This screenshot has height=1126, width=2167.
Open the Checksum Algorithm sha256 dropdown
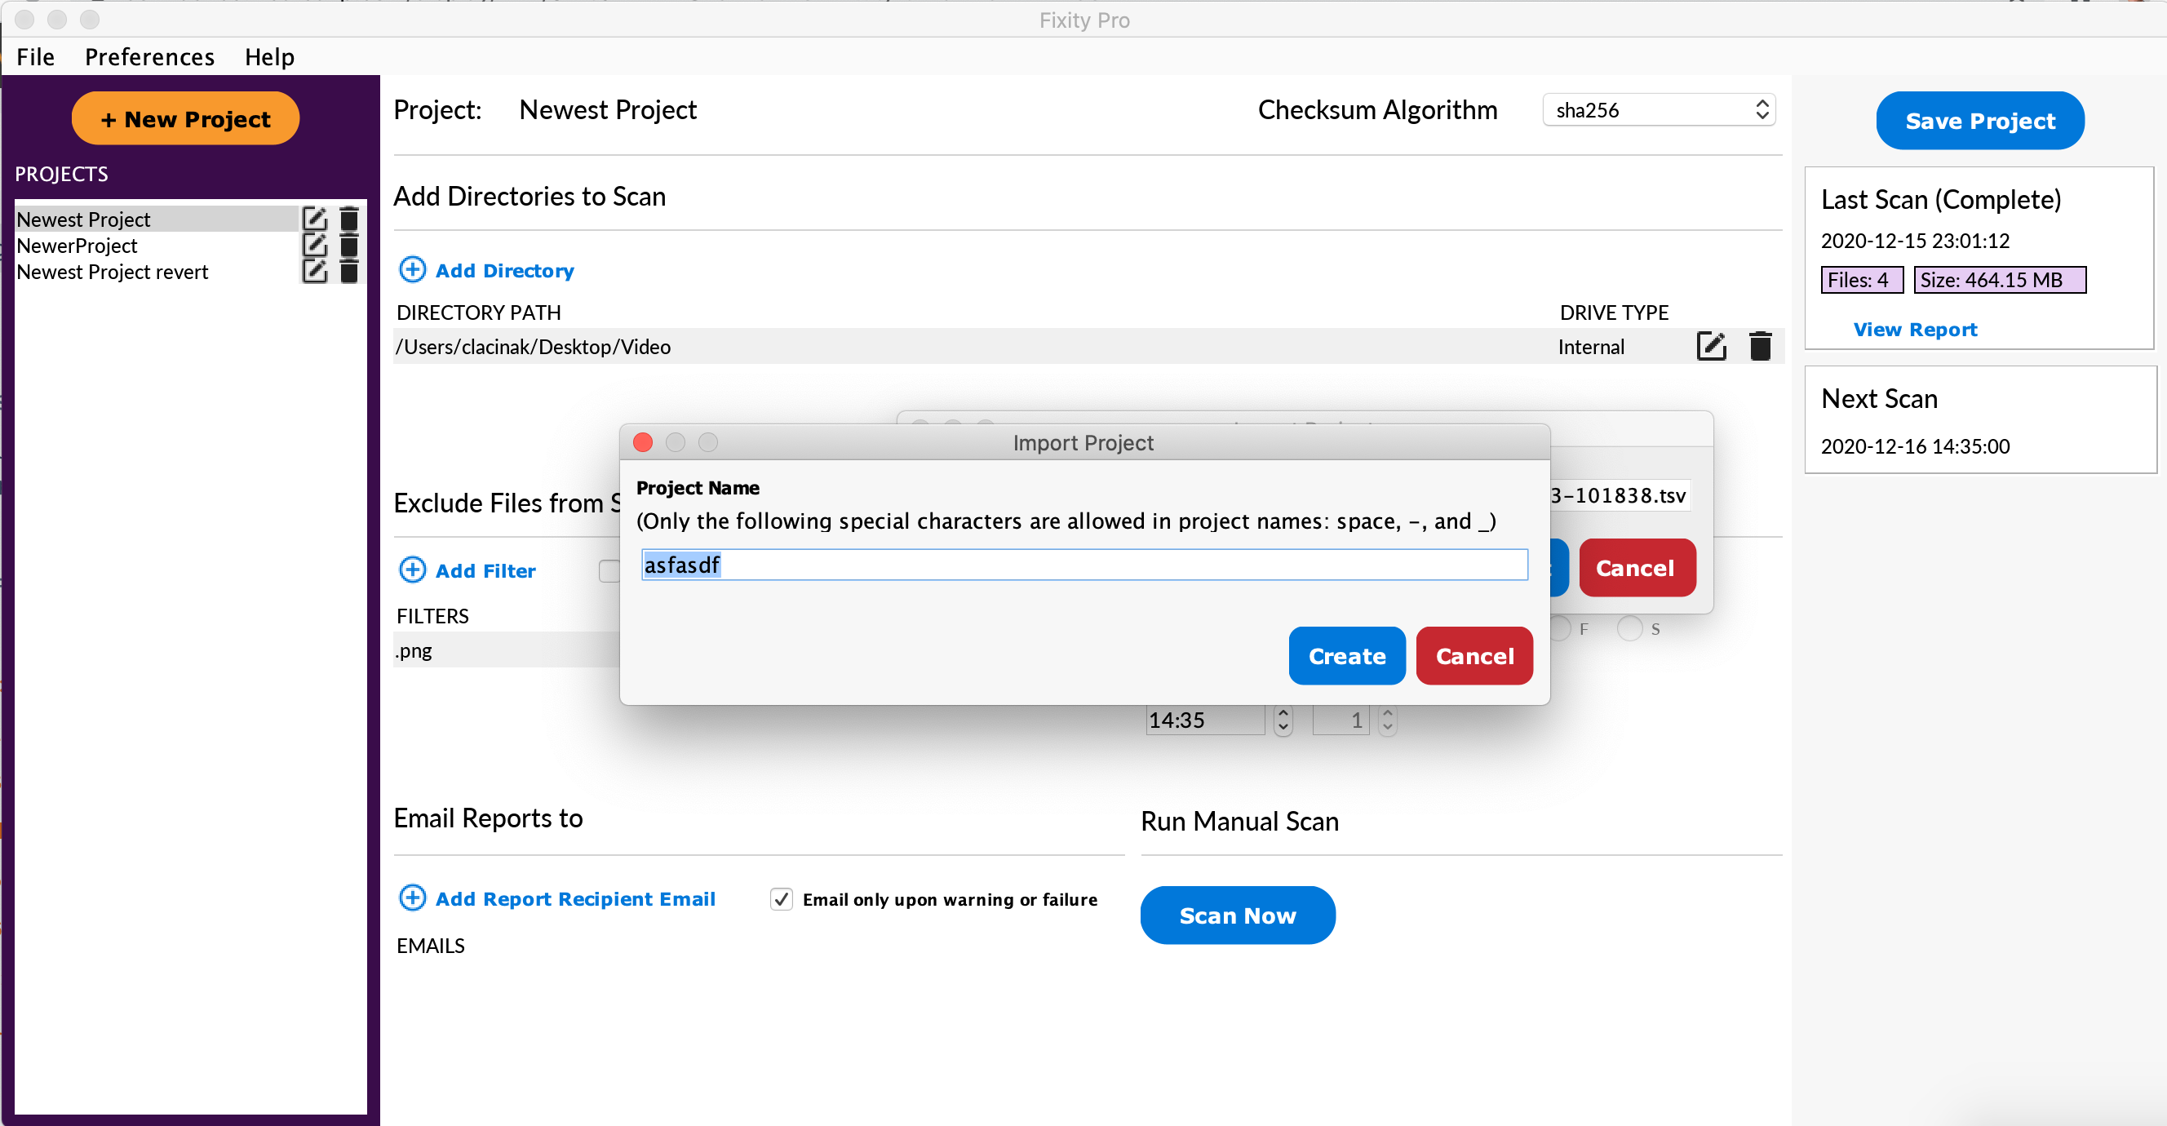pyautogui.click(x=1658, y=110)
